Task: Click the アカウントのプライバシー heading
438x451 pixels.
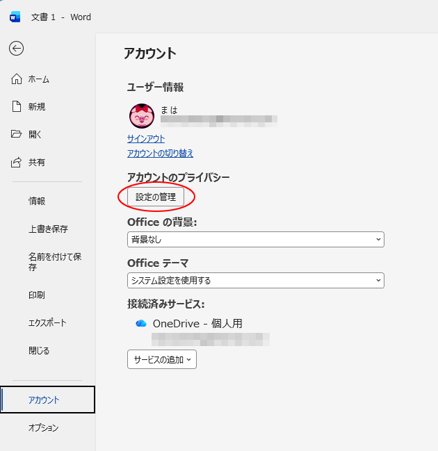Action: [x=179, y=177]
